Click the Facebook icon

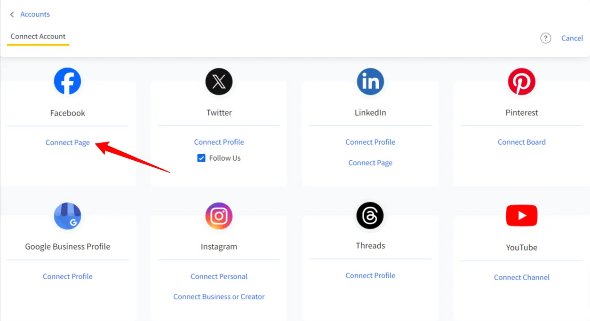(67, 81)
